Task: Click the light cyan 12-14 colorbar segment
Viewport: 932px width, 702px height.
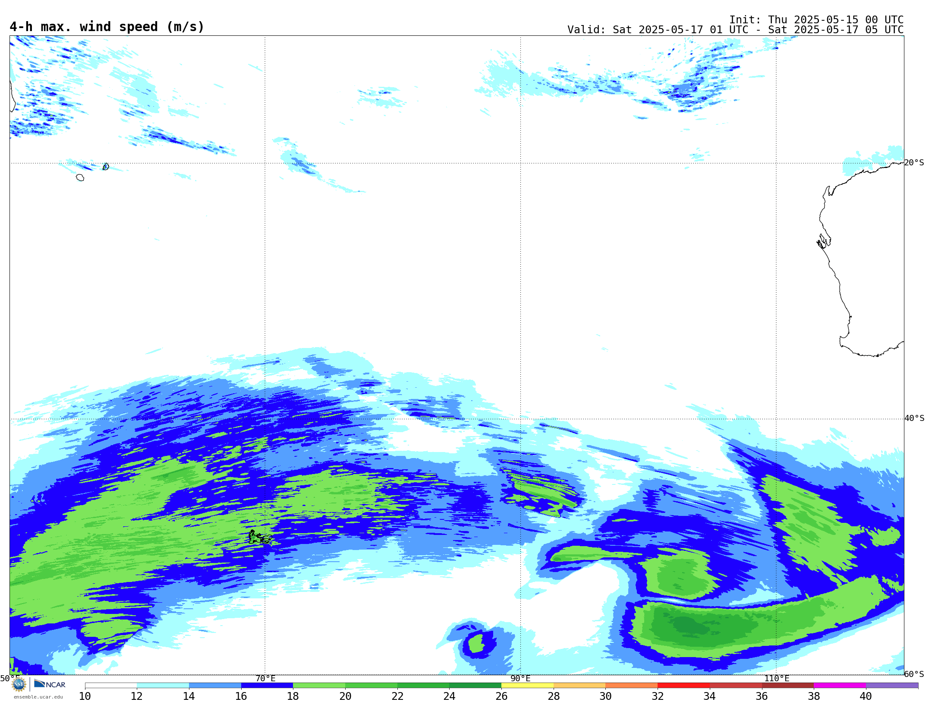Action: (x=163, y=686)
